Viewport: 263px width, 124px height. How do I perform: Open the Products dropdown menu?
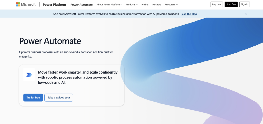point(132,5)
